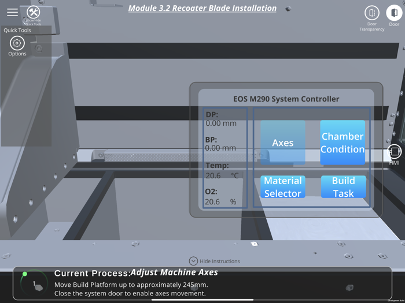Click the Quick Tools panel header

pos(17,30)
